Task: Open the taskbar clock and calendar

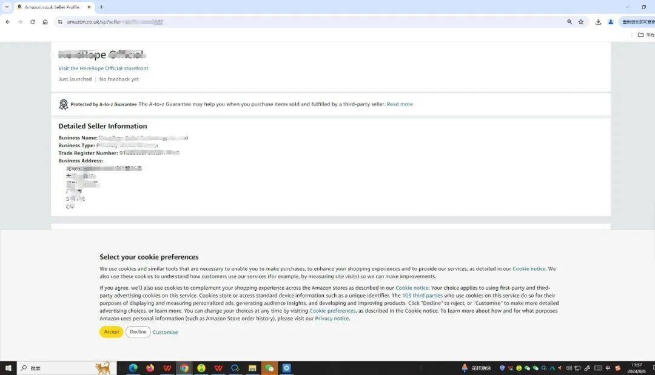Action: pyautogui.click(x=637, y=368)
